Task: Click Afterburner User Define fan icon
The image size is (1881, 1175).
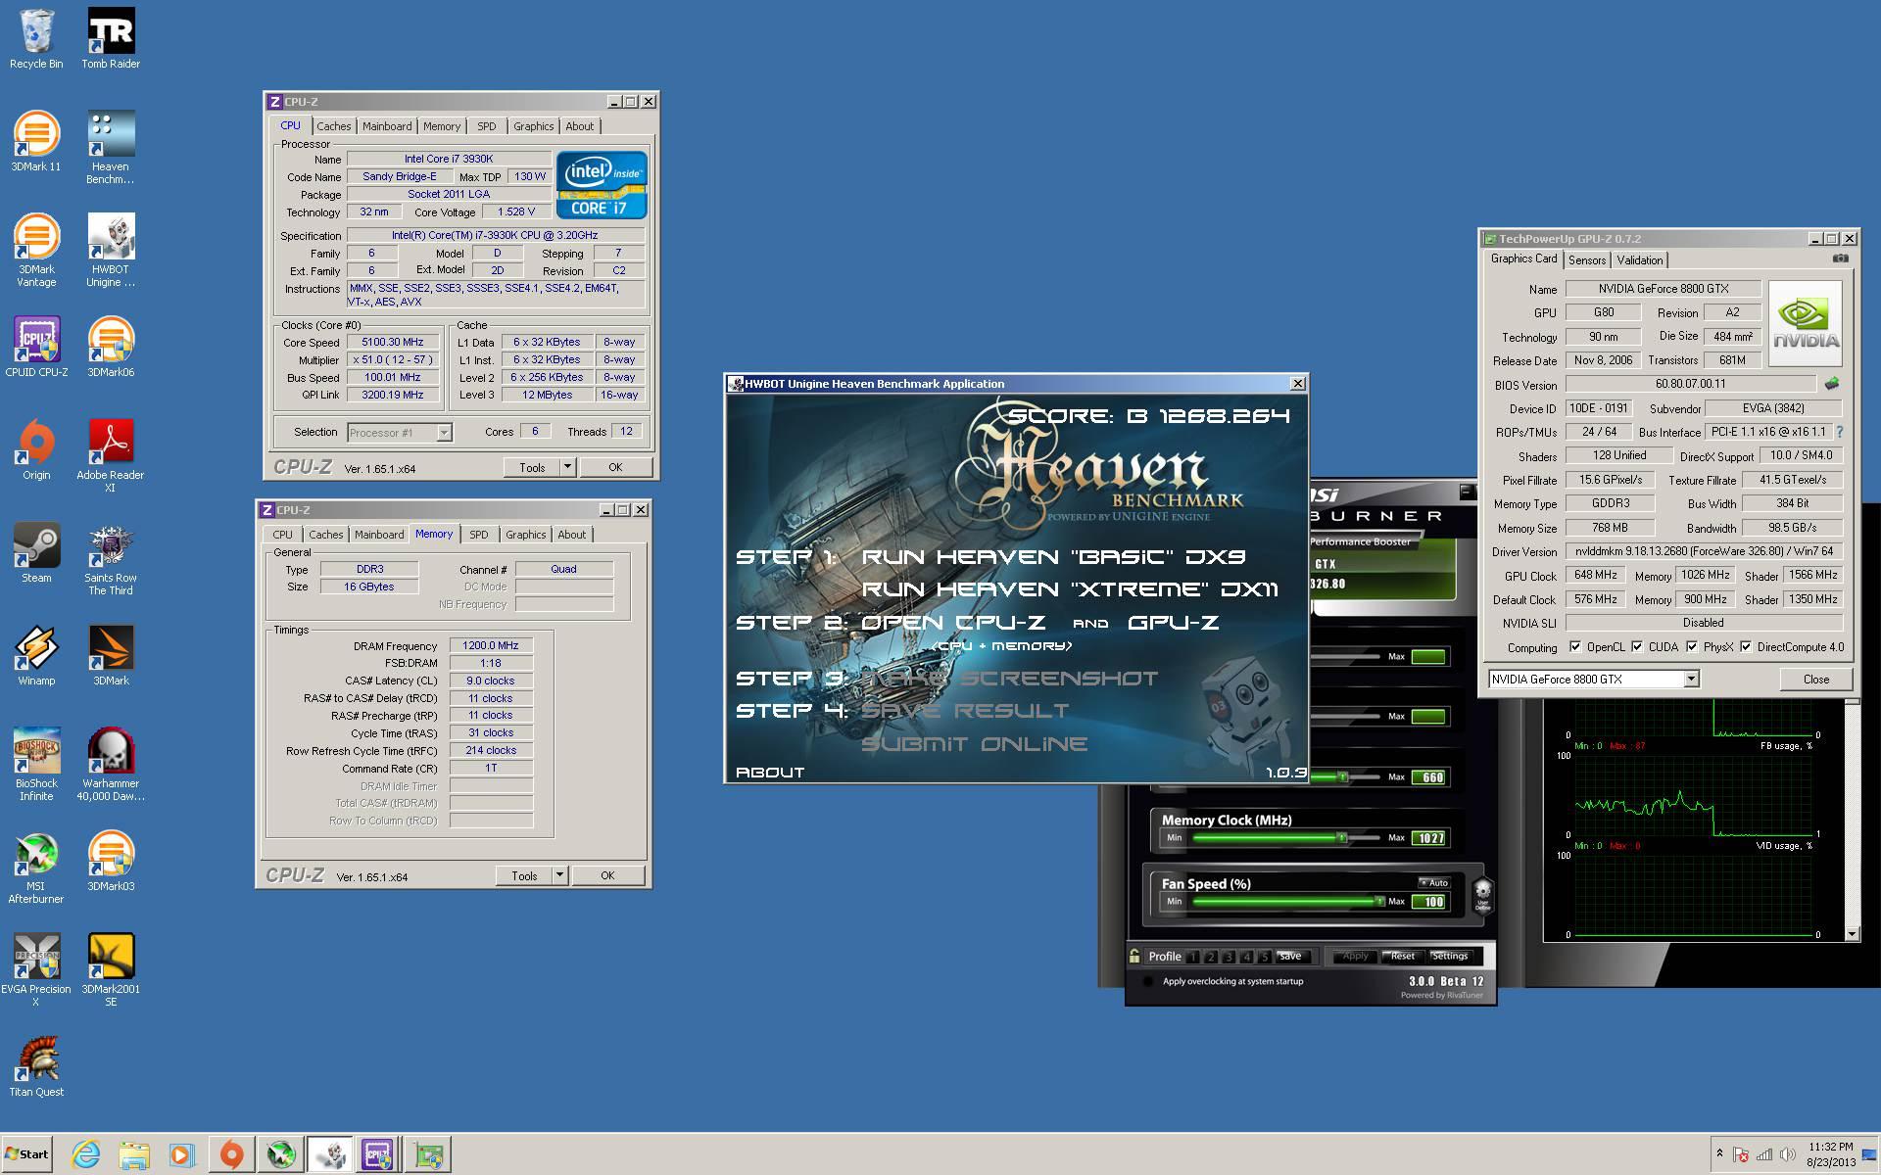Action: [1482, 894]
